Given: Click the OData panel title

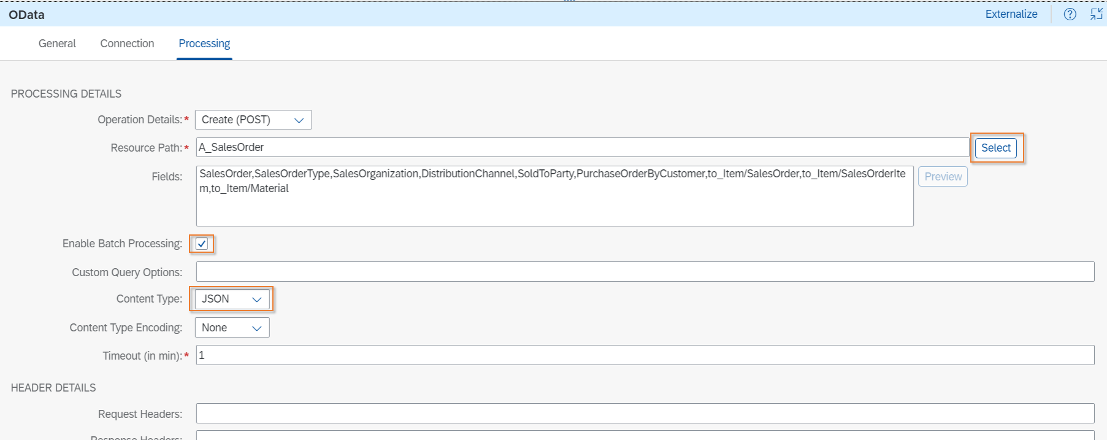Looking at the screenshot, I should pos(26,15).
